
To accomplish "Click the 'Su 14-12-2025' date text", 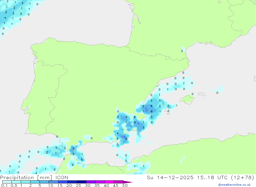I will point(170,178).
